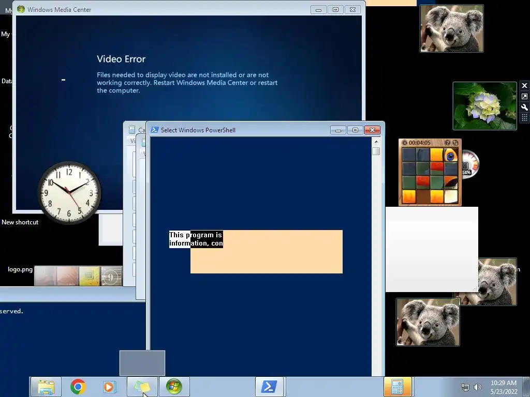Click the analog clock gadget
The height and width of the screenshot is (397, 530).
point(69,193)
